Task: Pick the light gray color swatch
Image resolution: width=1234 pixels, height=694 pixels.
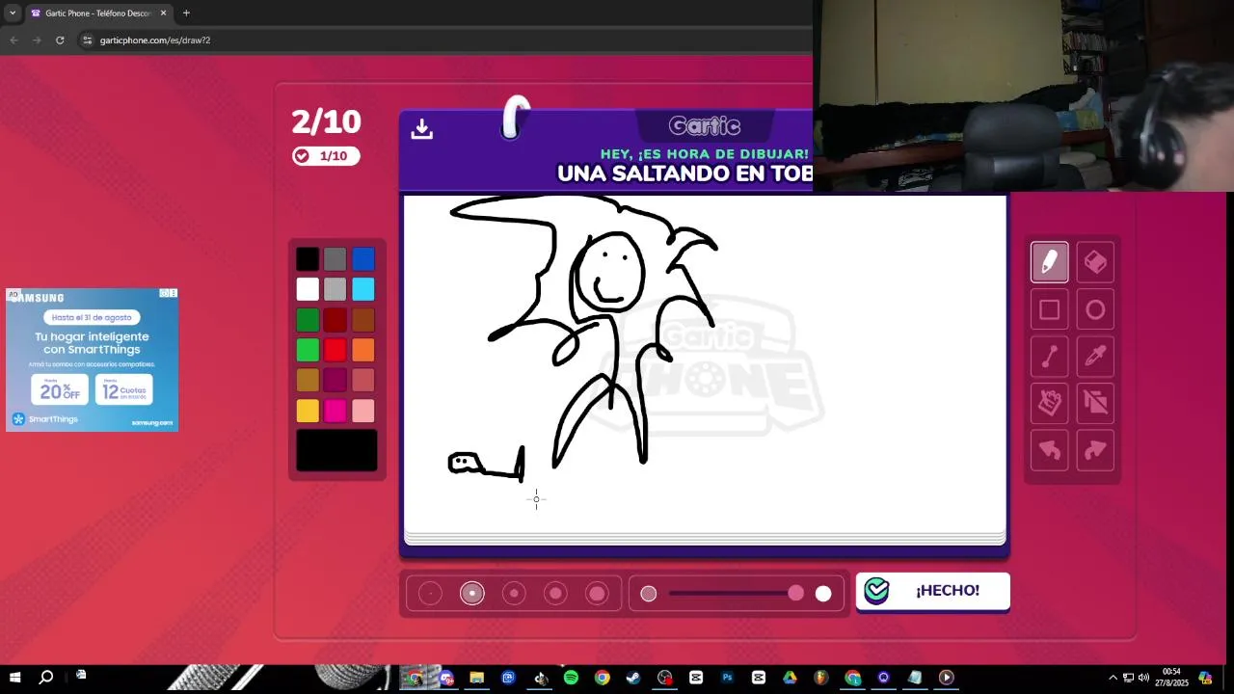Action: (335, 289)
